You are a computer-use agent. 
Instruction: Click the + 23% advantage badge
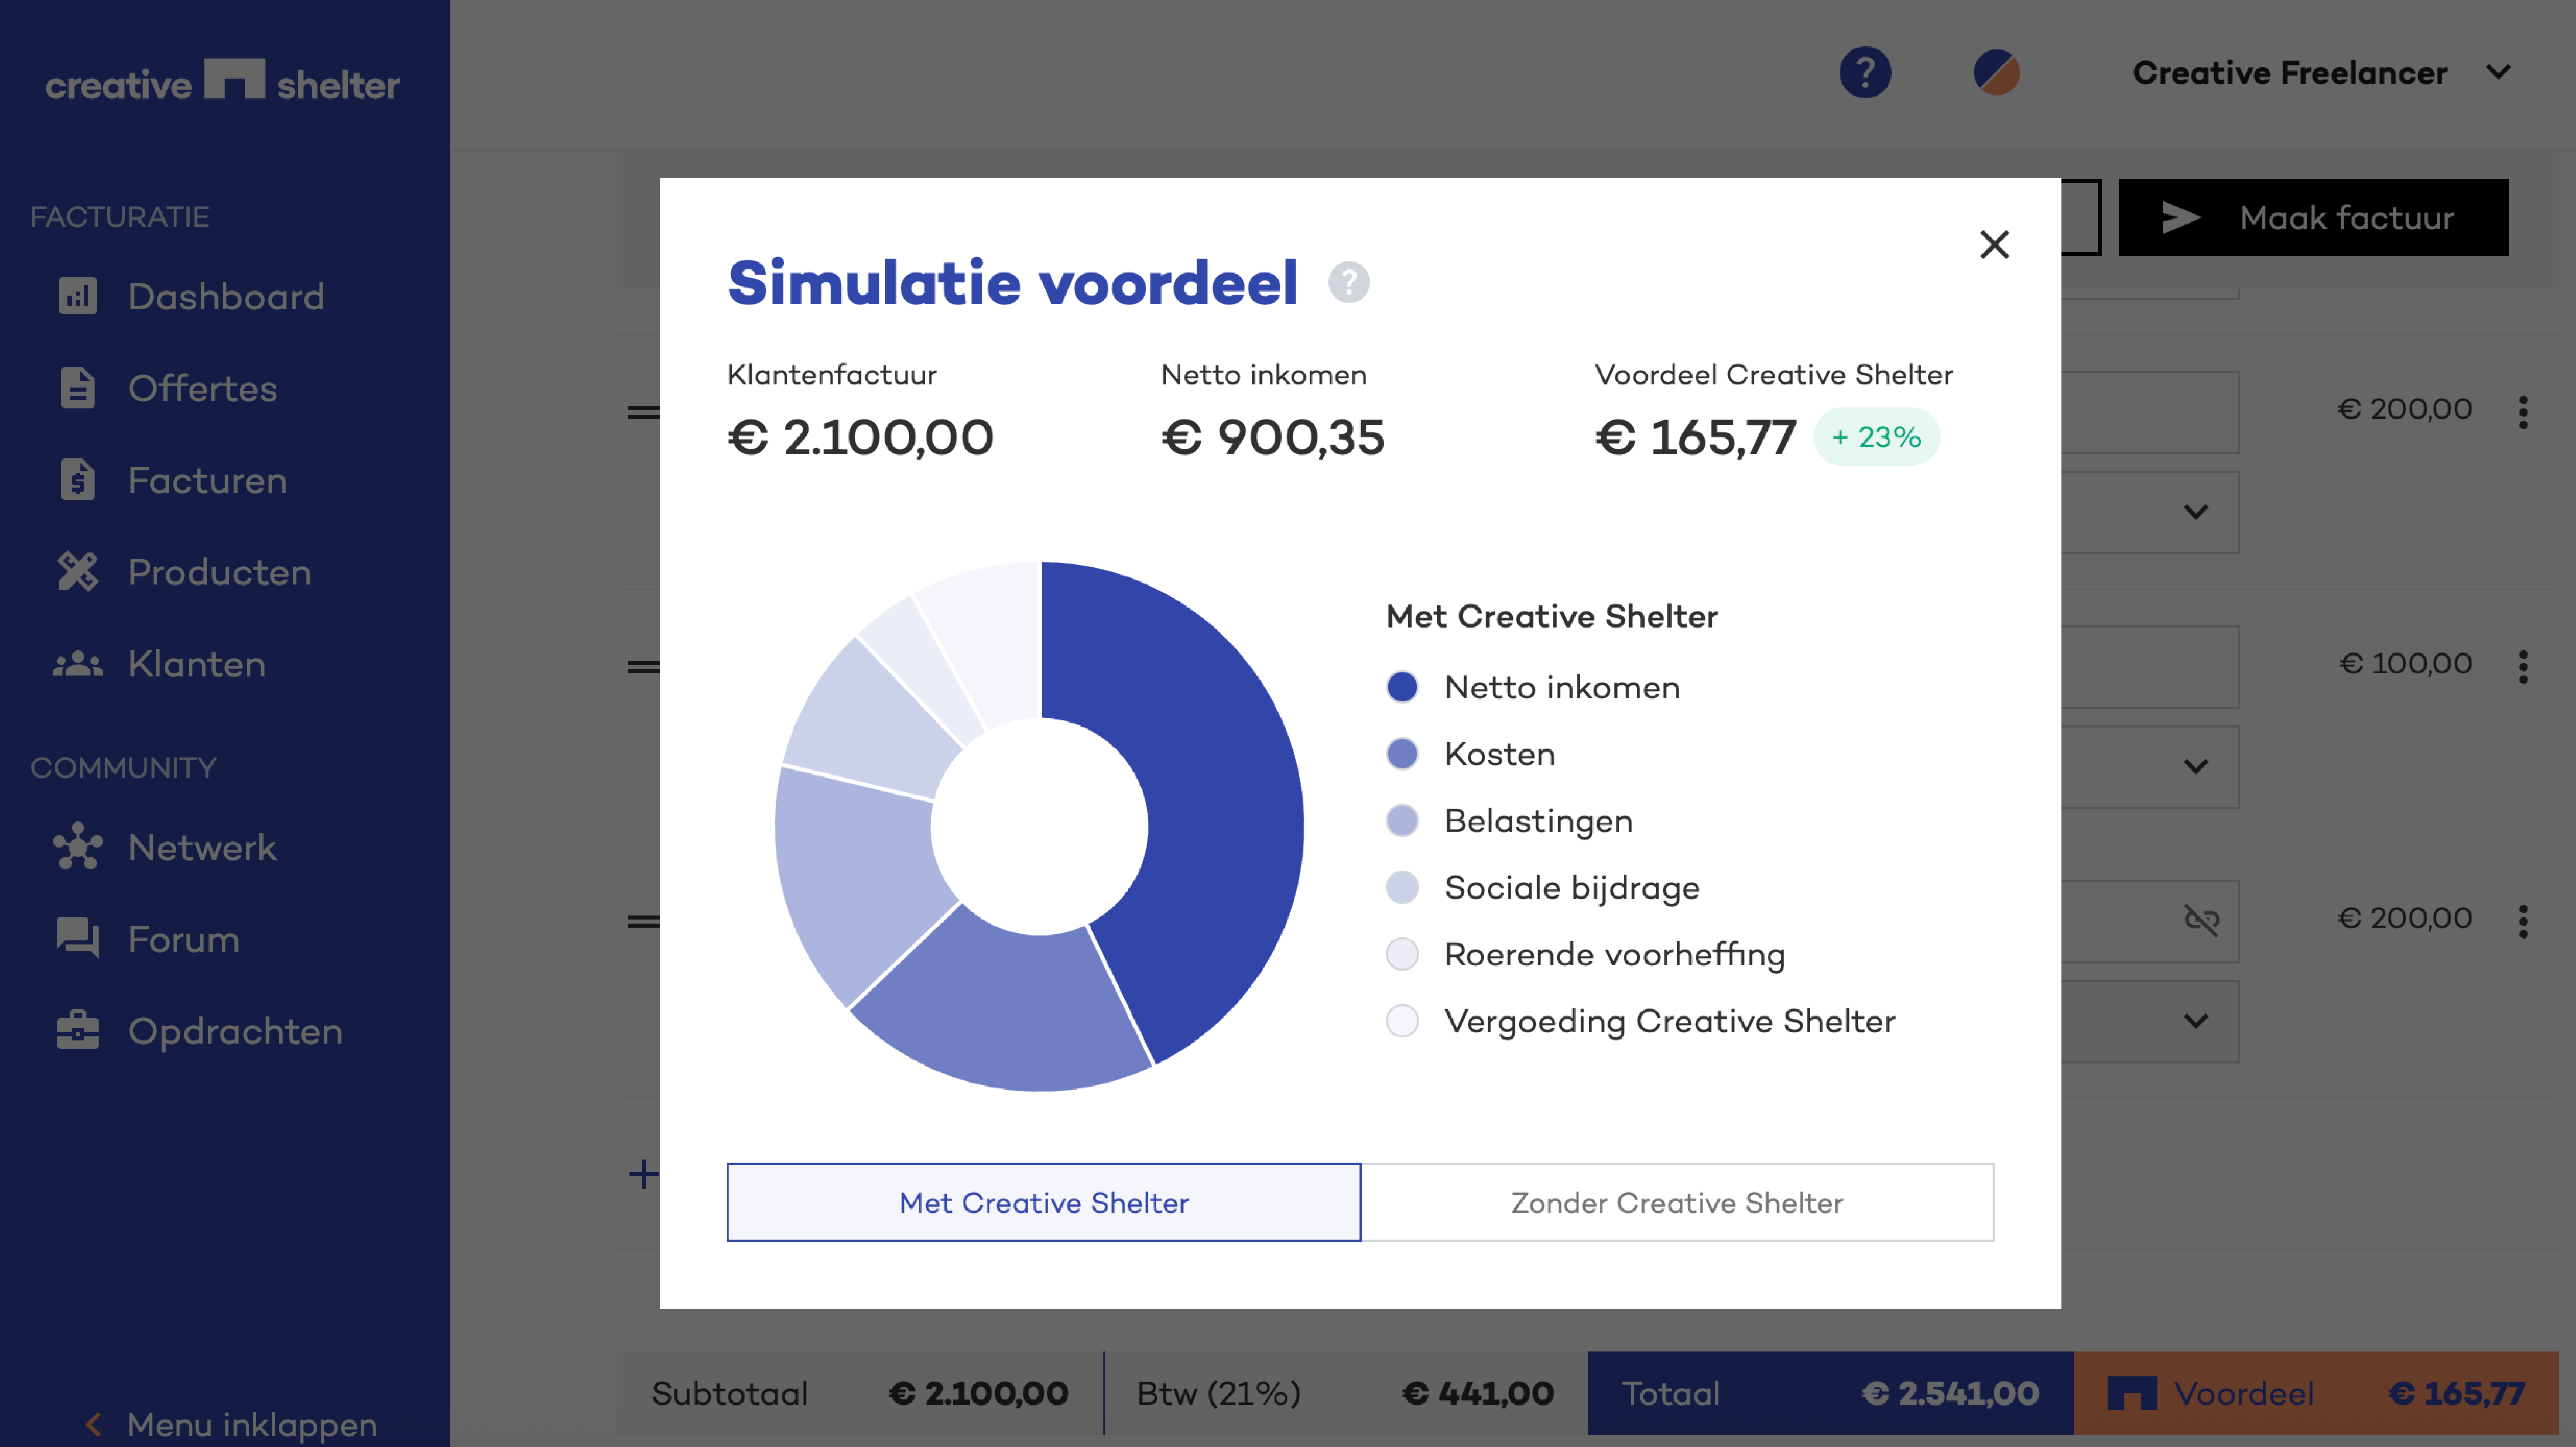pyautogui.click(x=1876, y=436)
